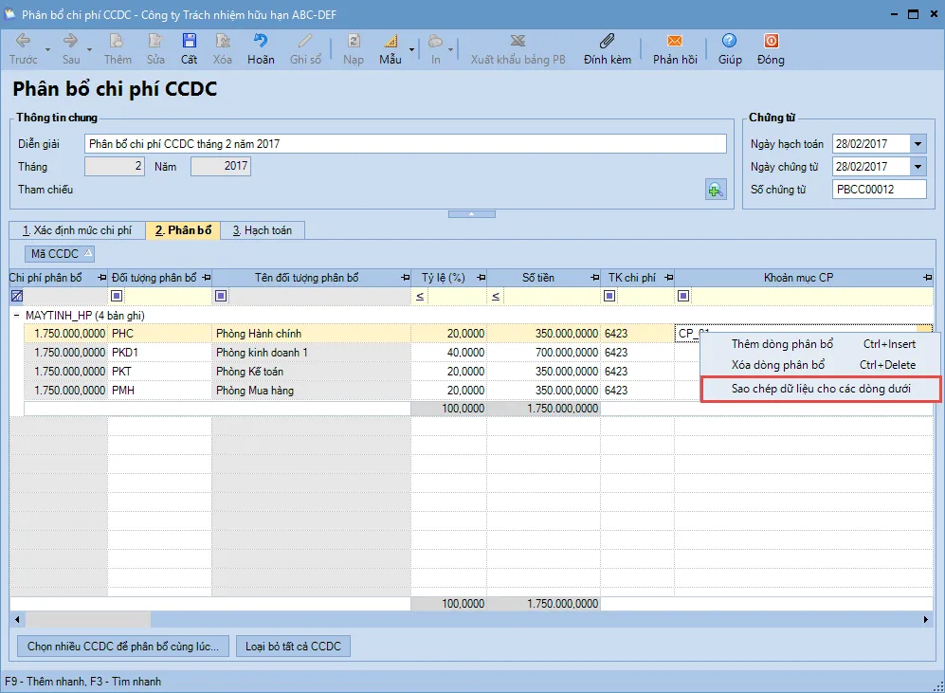
Task: Click Loại bỏ tất cả CCDC button
Action: click(x=294, y=647)
